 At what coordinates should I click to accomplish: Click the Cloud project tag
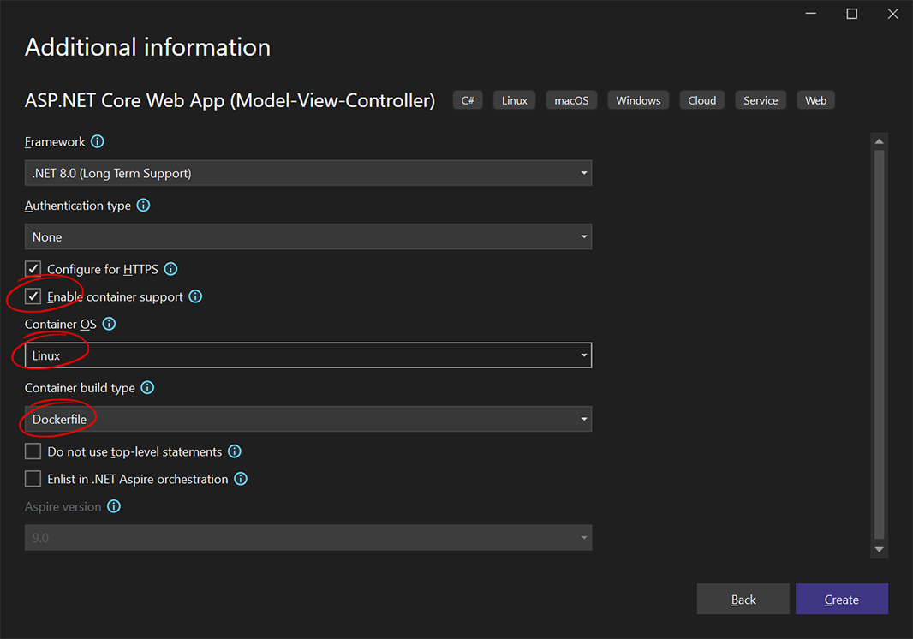point(701,100)
